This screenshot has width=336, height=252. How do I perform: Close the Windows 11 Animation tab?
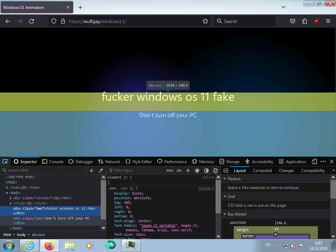click(x=68, y=7)
